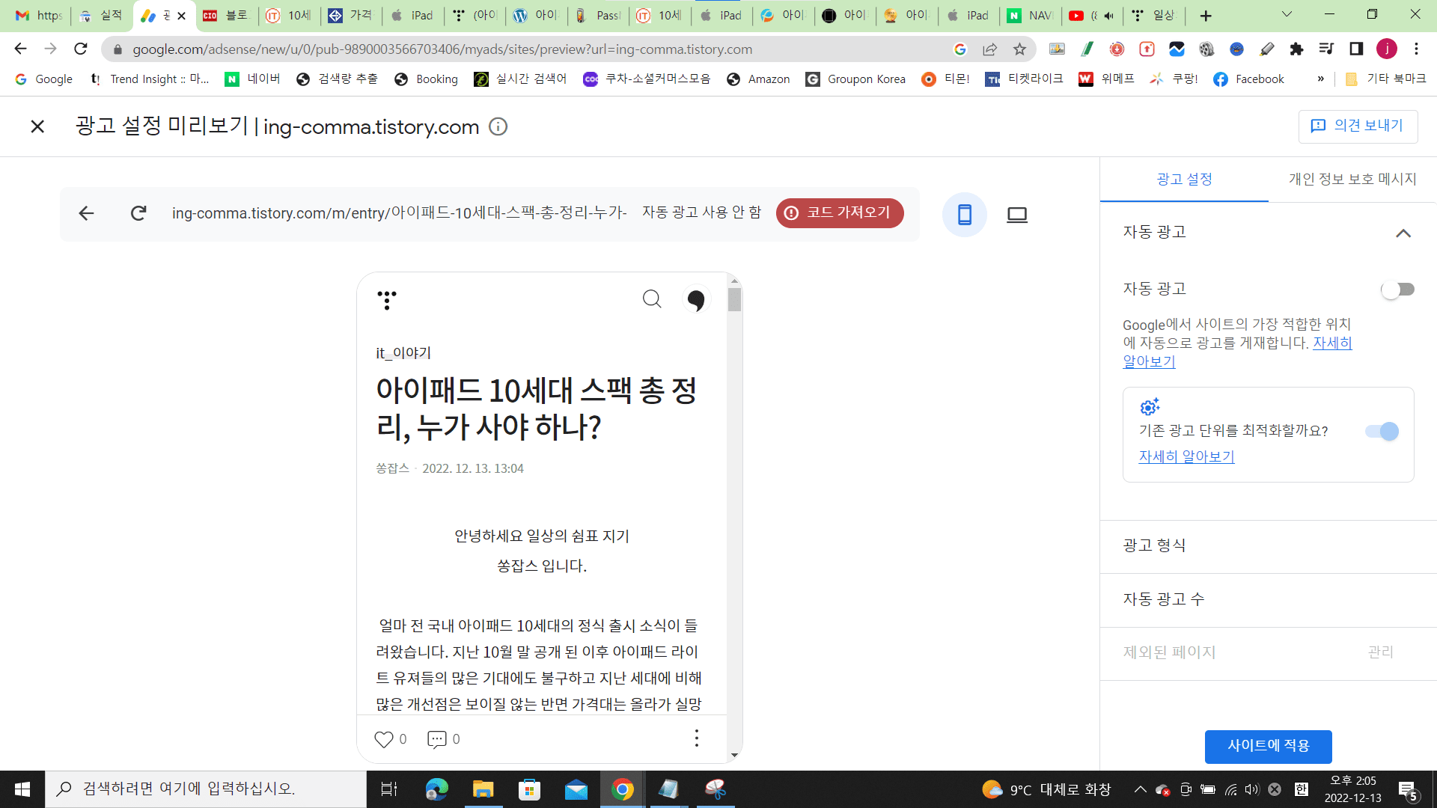
Task: Go back in the preview address bar
Action: point(87,214)
